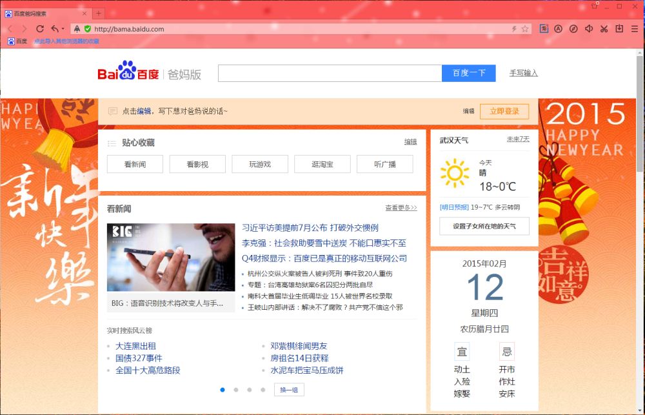Screen dimensions: 645x415
Task: Open the dropdown arrow next to the undo arrow
Action: click(63, 28)
